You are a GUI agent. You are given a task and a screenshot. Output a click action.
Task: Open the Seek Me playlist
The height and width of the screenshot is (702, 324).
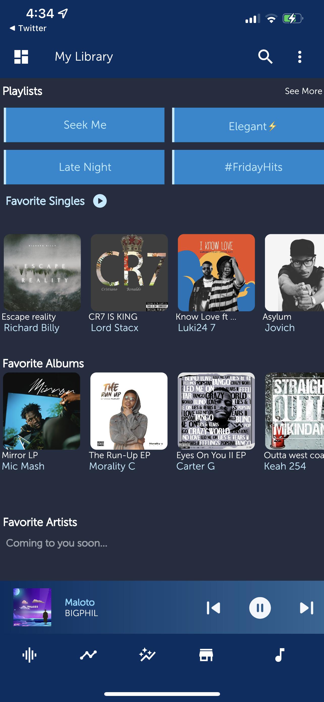click(x=84, y=125)
